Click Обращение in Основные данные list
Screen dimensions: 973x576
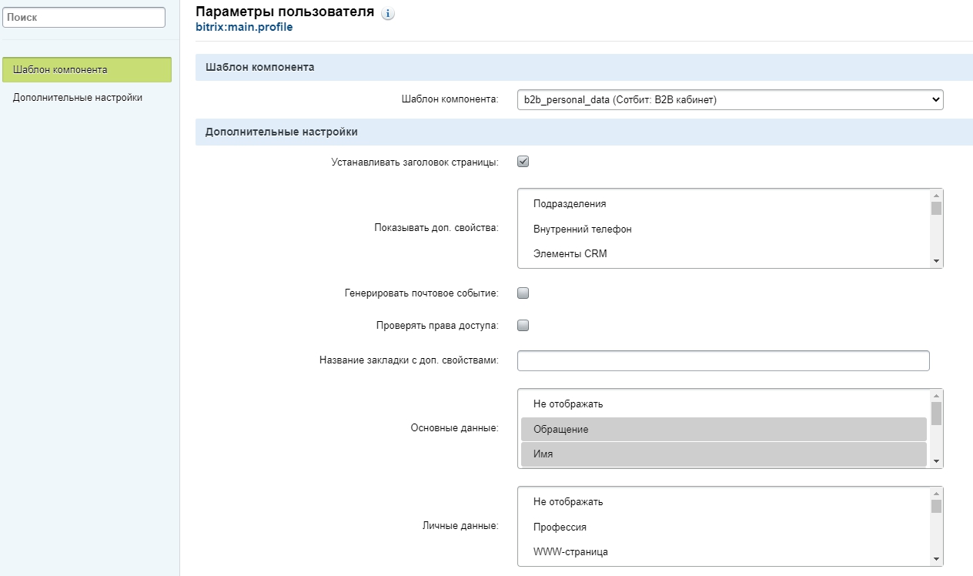coord(724,429)
